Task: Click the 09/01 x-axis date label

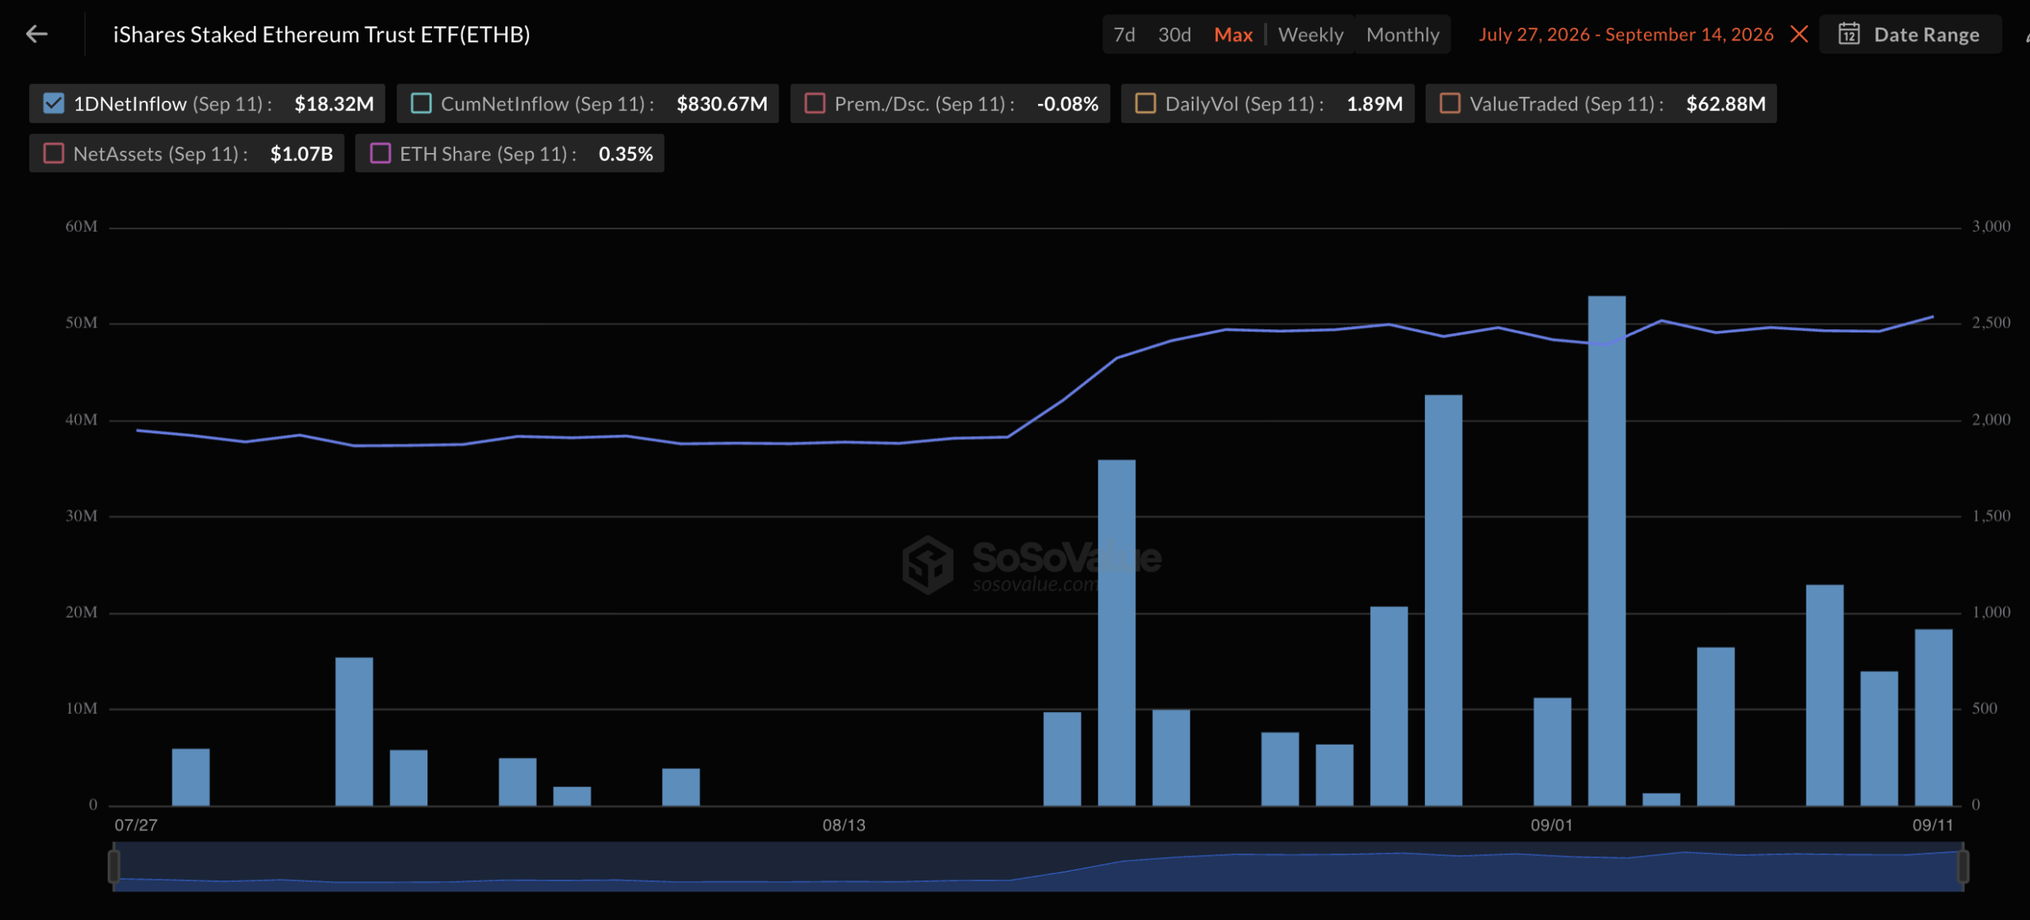Action: (1551, 825)
